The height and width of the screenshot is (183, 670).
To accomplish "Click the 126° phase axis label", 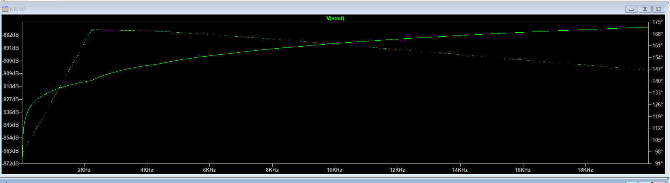I will click(x=658, y=105).
